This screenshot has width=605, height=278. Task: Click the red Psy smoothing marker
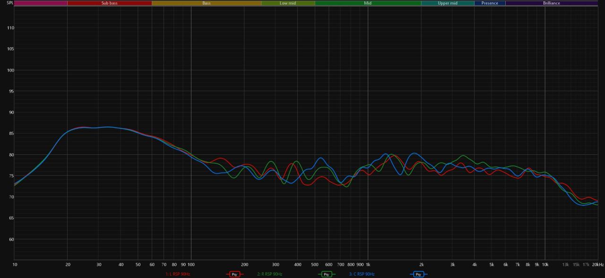coord(234,274)
